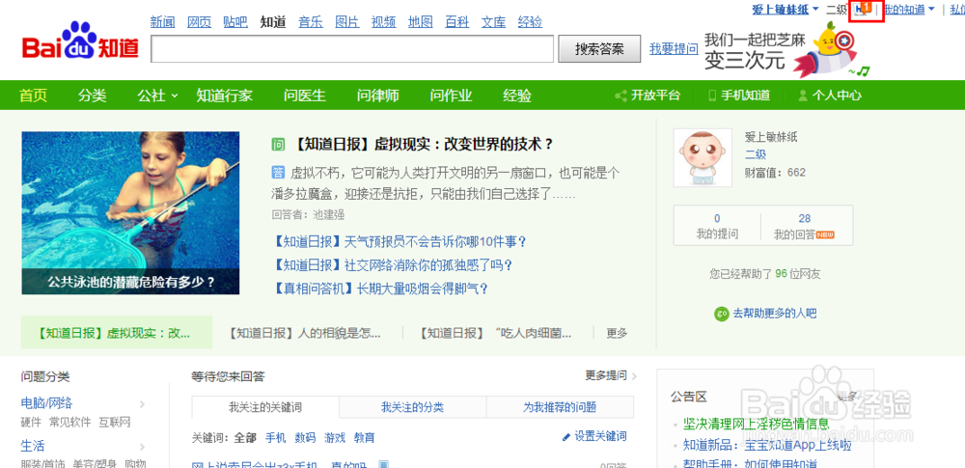The width and height of the screenshot is (965, 468).
Task: Open 我的提问 count
Action: [717, 226]
